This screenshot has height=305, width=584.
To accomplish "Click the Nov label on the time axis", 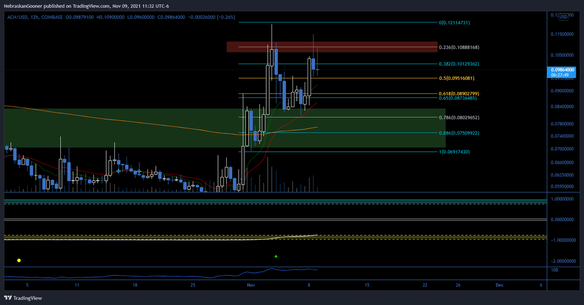I will point(251,285).
